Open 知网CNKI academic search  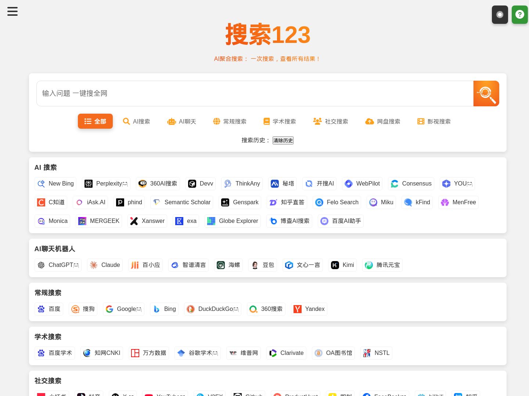click(102, 353)
